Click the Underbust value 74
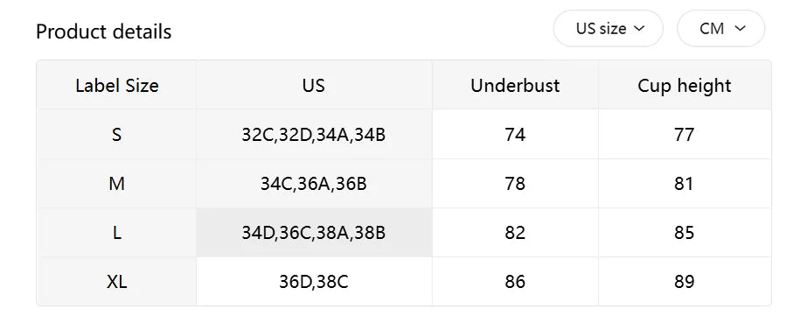Viewport: 807px width, 323px height. [x=515, y=135]
